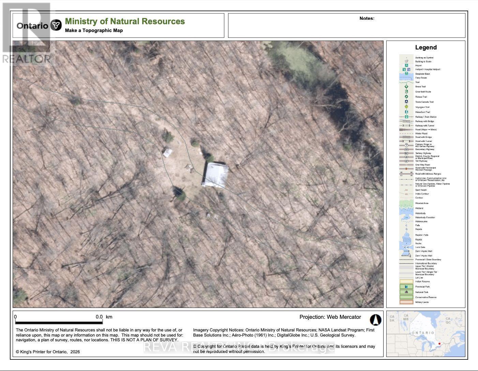This screenshot has height=371, width=478.
Task: Select the National Park legend entry
Action: point(406,292)
